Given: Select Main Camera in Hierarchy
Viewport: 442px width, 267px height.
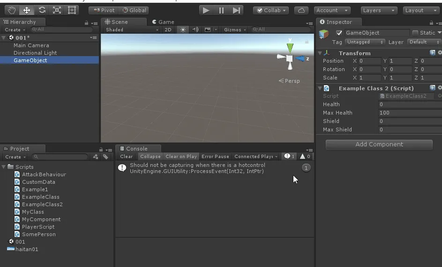Looking at the screenshot, I should [x=31, y=45].
